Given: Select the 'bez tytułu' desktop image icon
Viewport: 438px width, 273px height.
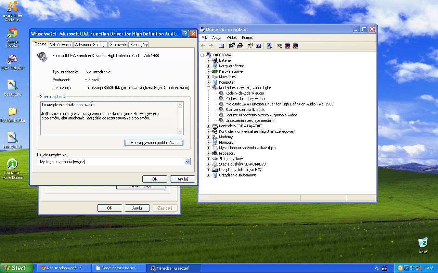Looking at the screenshot, I should click(x=12, y=88).
